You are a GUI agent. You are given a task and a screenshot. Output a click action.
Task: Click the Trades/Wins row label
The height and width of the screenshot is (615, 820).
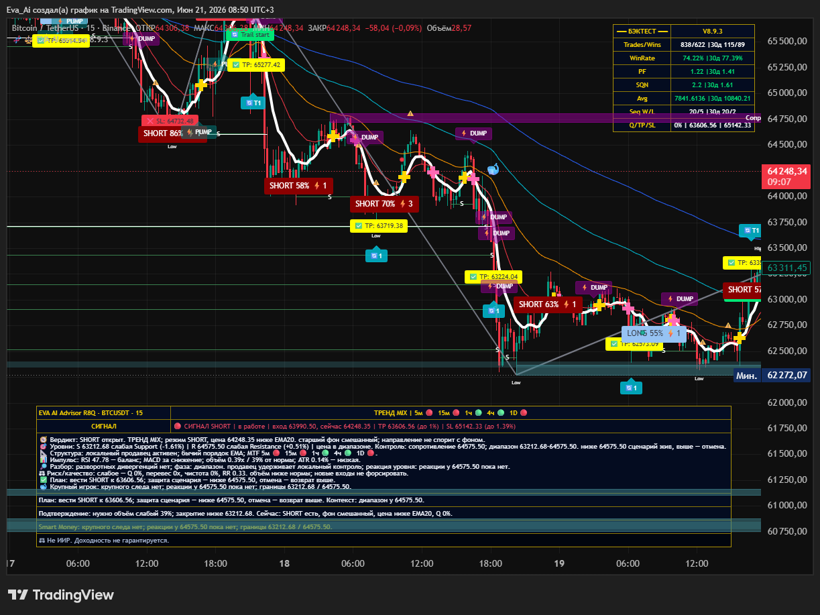[642, 44]
